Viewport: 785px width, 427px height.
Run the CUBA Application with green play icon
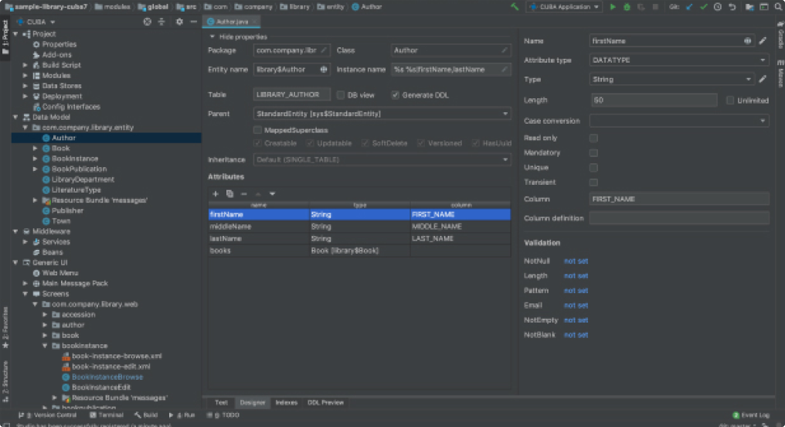pyautogui.click(x=613, y=7)
